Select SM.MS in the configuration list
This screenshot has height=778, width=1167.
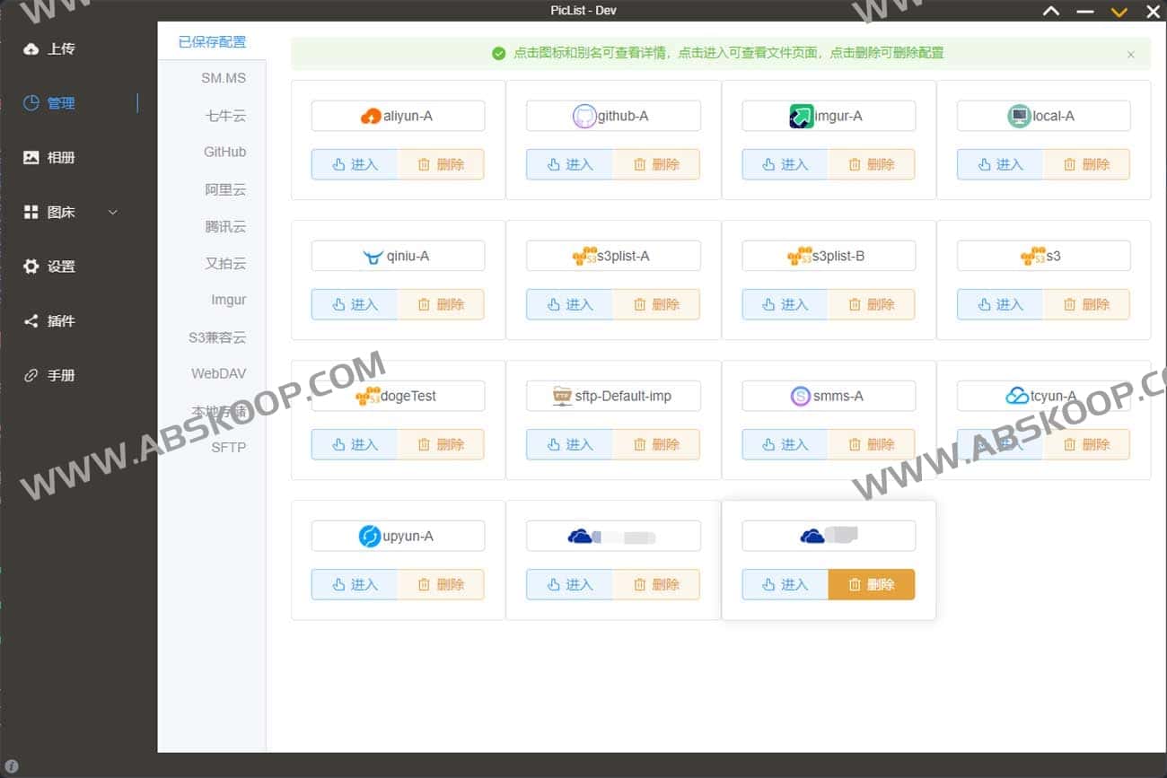pos(224,78)
